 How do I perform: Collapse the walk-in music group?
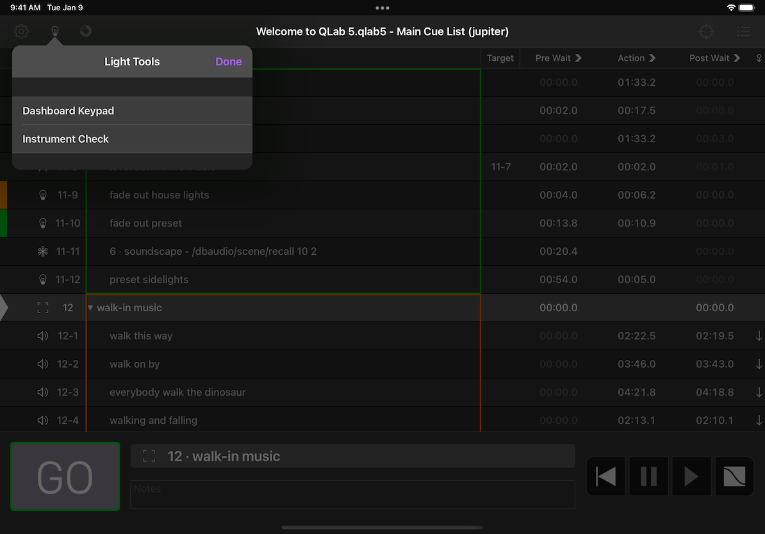coord(90,308)
